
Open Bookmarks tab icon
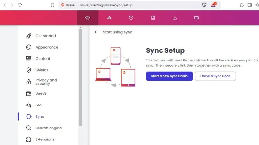pyautogui.click(x=153, y=17)
